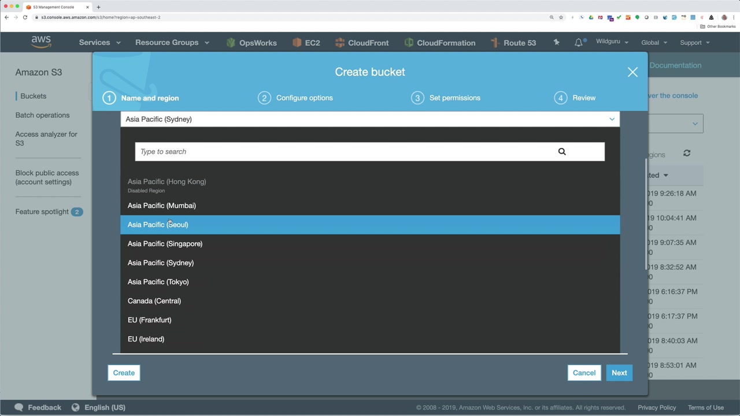740x416 pixels.
Task: Open Batch operations in sidebar
Action: click(42, 115)
